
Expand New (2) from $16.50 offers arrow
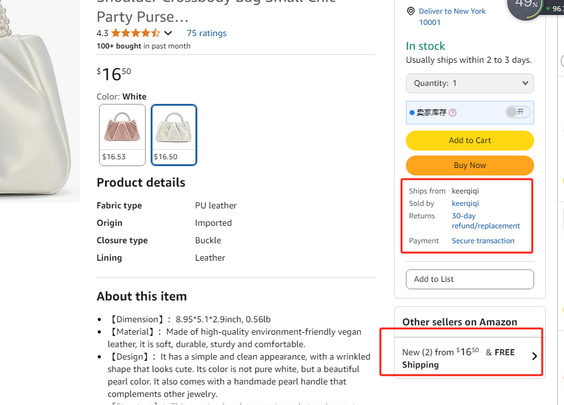coord(534,356)
